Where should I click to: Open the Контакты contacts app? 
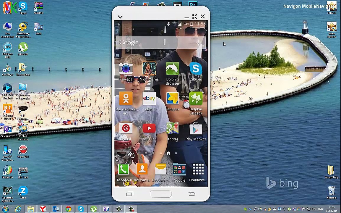[142, 169]
